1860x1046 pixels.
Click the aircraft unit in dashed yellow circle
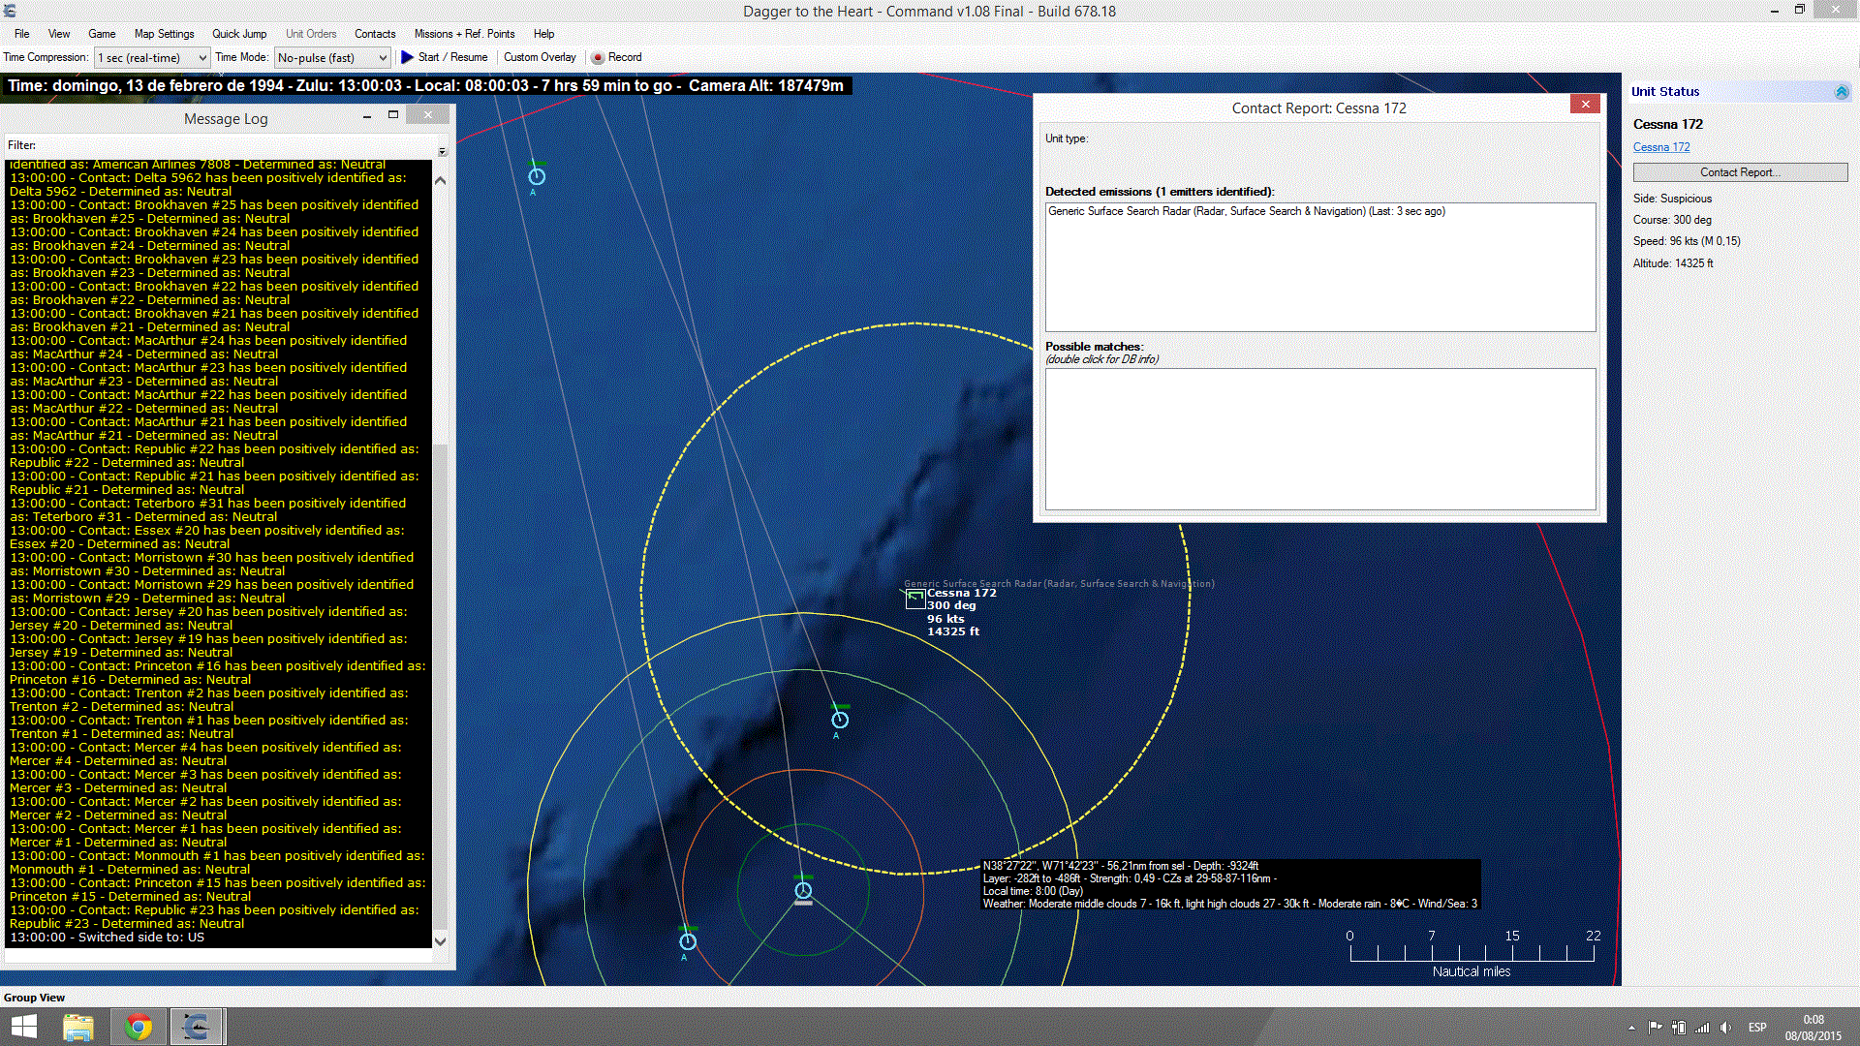[840, 720]
